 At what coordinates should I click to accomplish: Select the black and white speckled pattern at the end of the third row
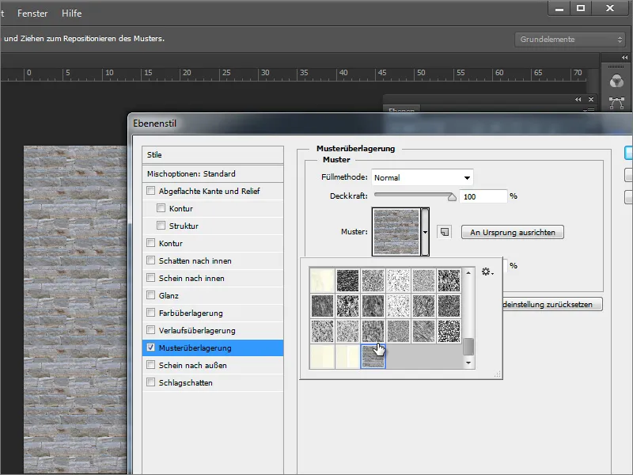(x=449, y=331)
